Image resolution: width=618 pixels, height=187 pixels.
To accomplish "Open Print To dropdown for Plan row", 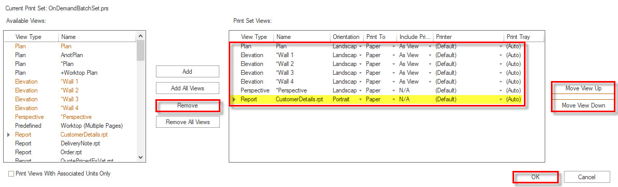I will pyautogui.click(x=393, y=46).
